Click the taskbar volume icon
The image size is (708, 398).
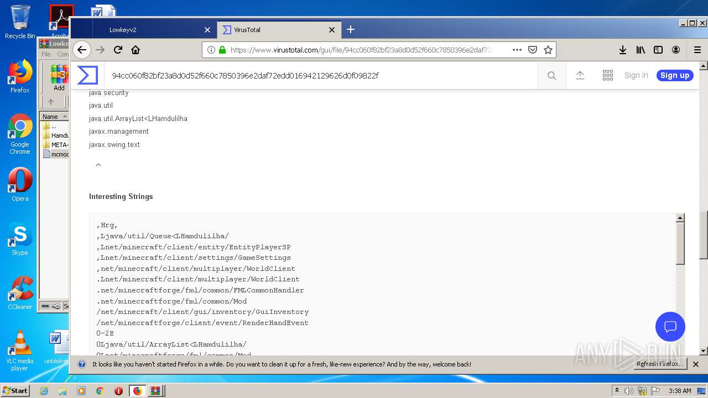(629, 391)
